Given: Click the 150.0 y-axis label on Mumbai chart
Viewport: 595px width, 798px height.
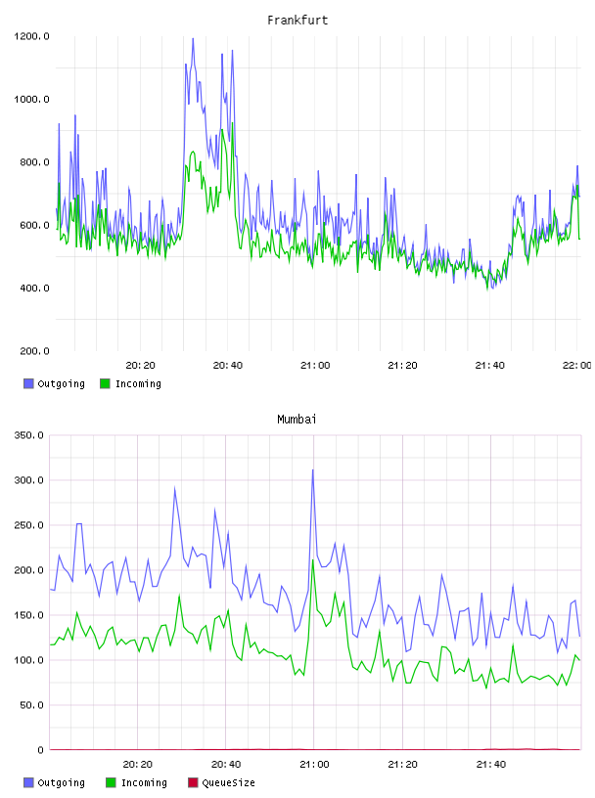Looking at the screenshot, I should point(28,615).
